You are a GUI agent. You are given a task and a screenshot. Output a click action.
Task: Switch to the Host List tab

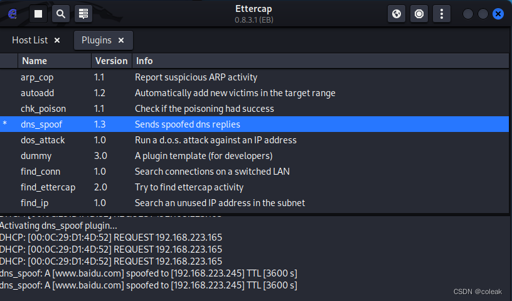click(x=30, y=40)
